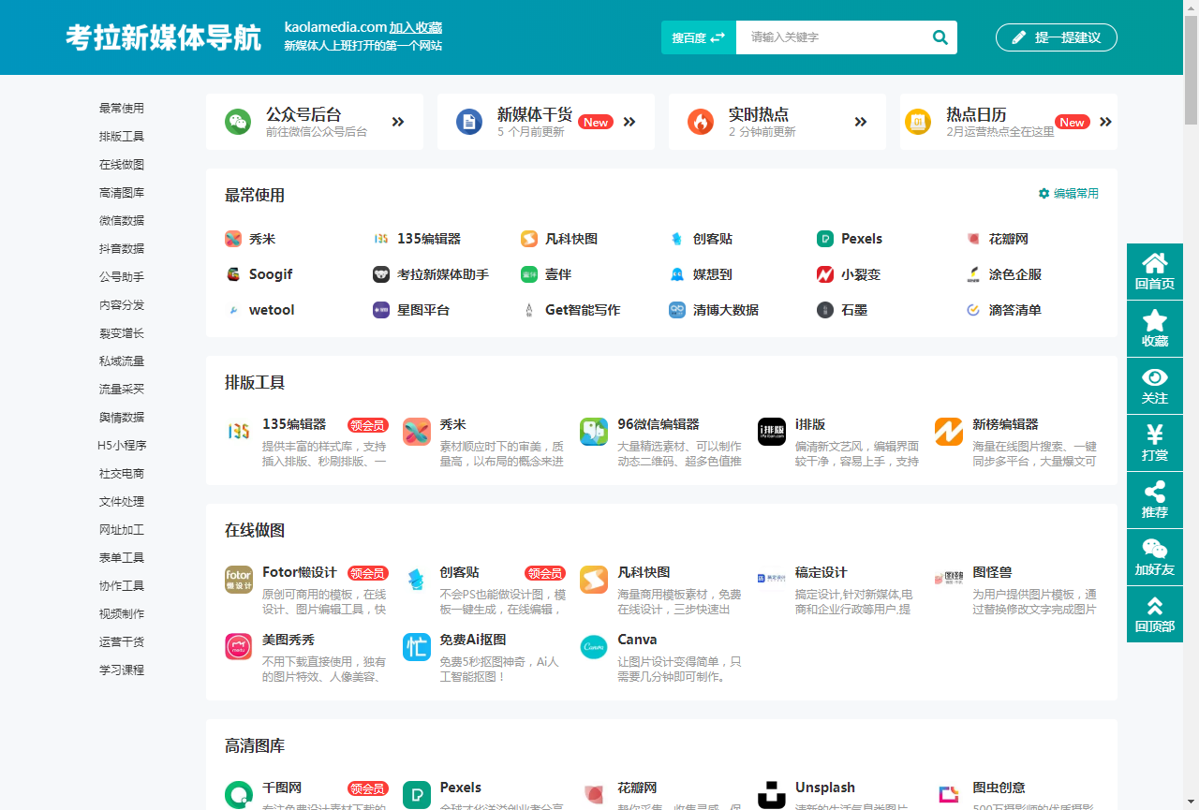Click the 热点日历 calendar icon
Image resolution: width=1199 pixels, height=810 pixels.
[x=918, y=122]
